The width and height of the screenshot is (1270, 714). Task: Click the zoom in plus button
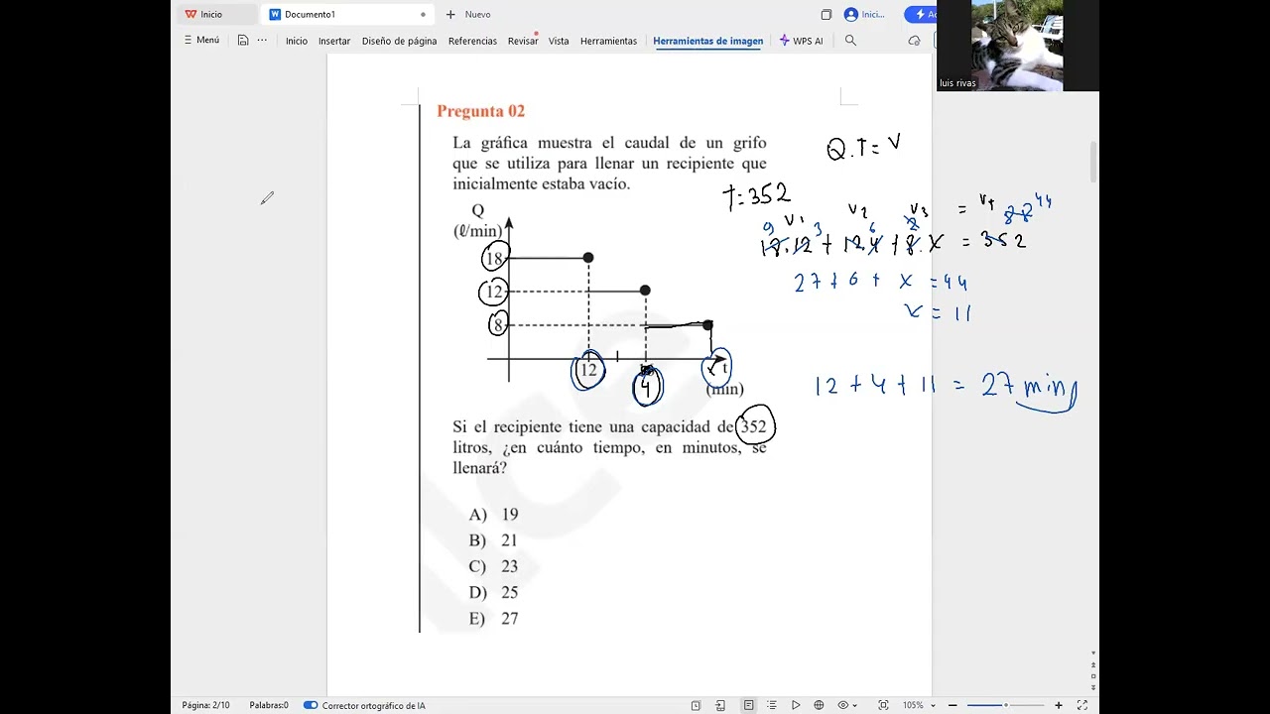pyautogui.click(x=1059, y=705)
